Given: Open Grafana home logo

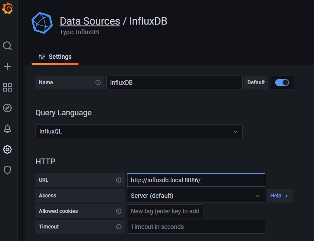Looking at the screenshot, I should pyautogui.click(x=7, y=8).
